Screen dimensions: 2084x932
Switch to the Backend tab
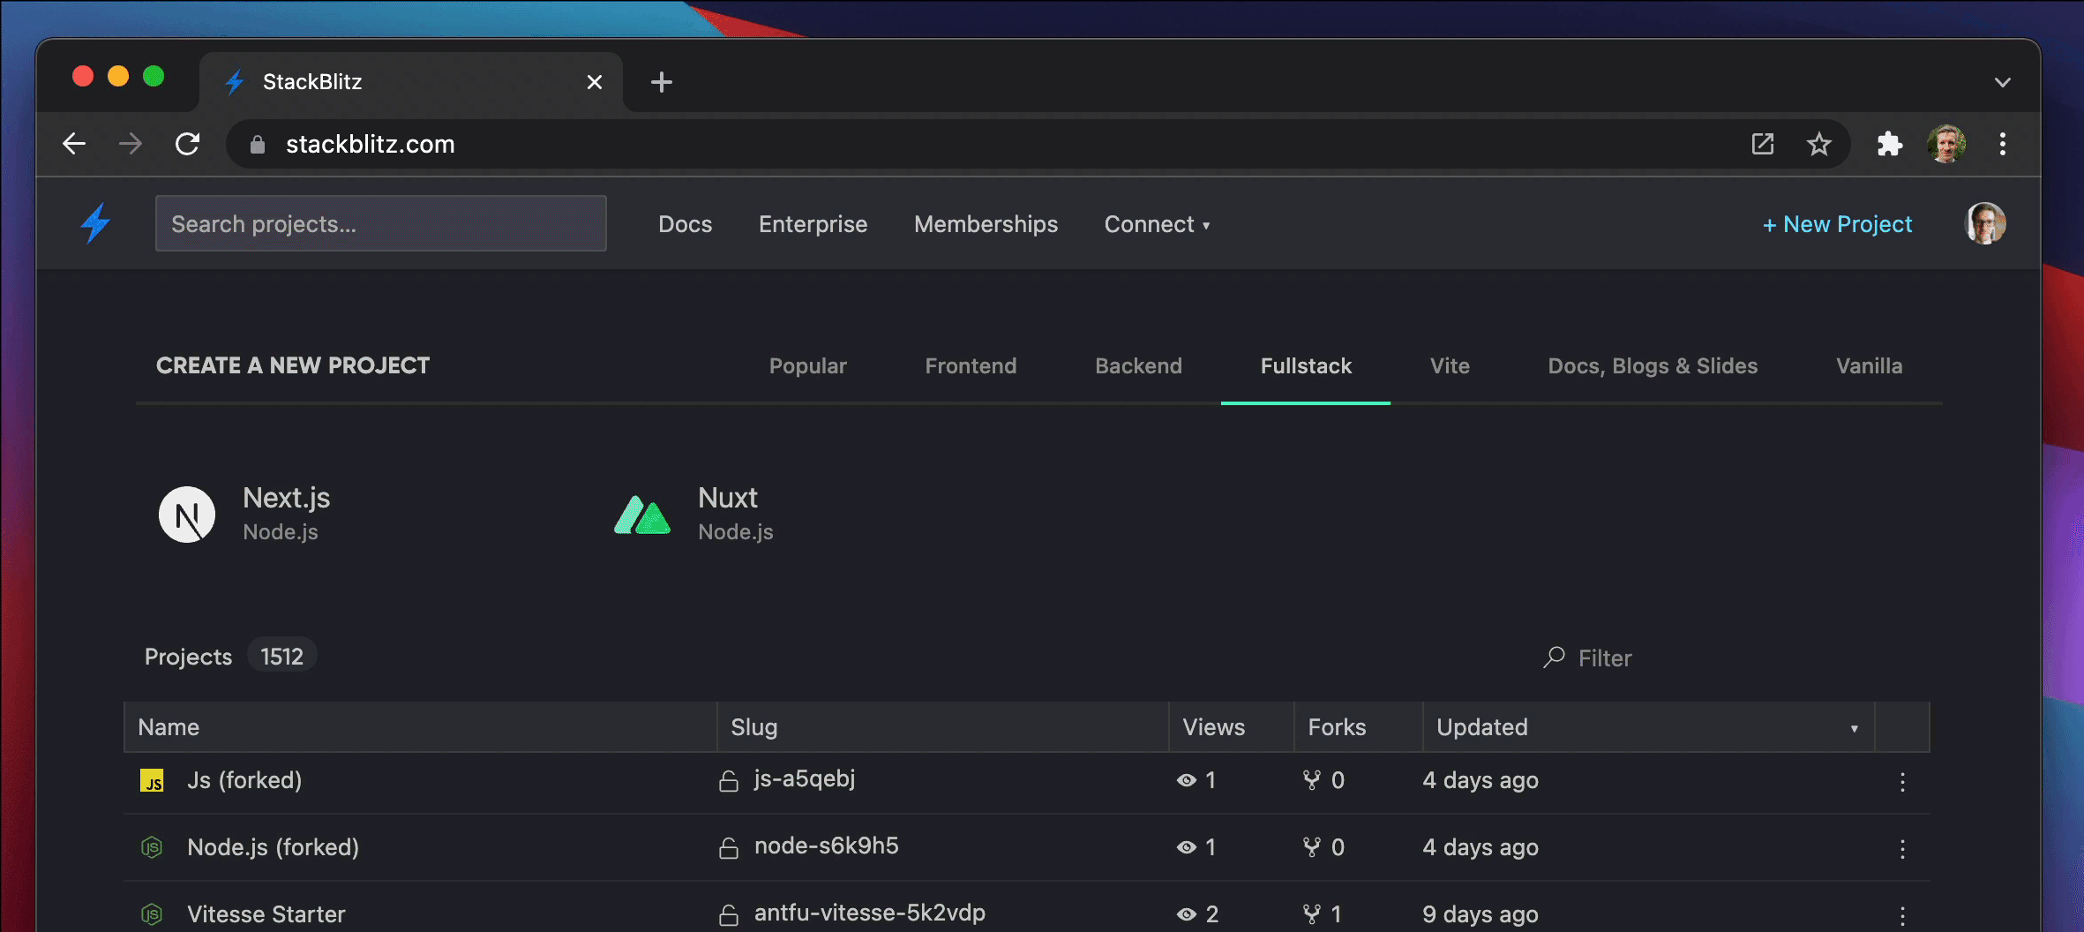1138,365
